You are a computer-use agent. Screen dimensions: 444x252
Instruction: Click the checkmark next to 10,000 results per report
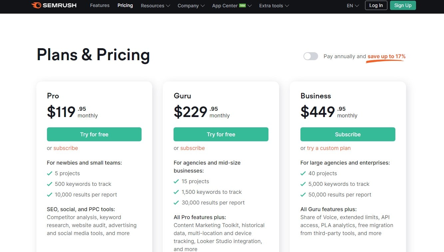click(50, 194)
